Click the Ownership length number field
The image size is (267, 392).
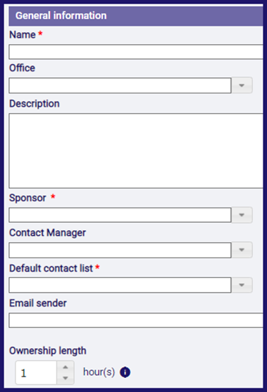(x=36, y=373)
